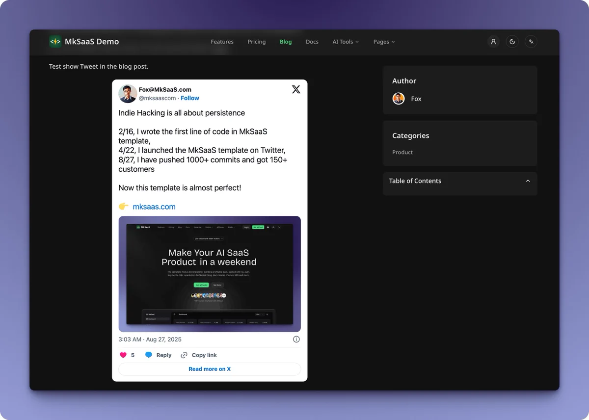Click the tweet timestamp 3:03 AM
Screen dimensions: 589x420
tap(150, 339)
